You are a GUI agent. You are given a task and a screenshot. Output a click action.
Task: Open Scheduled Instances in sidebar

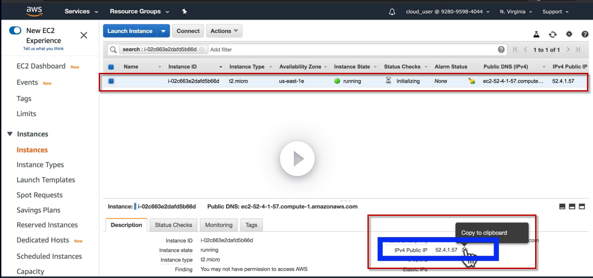(x=49, y=256)
